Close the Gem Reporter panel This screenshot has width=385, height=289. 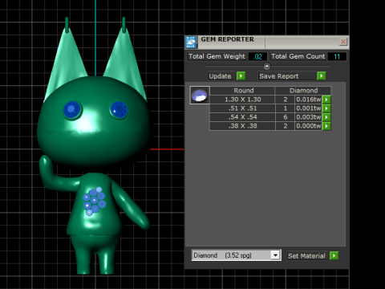point(343,42)
